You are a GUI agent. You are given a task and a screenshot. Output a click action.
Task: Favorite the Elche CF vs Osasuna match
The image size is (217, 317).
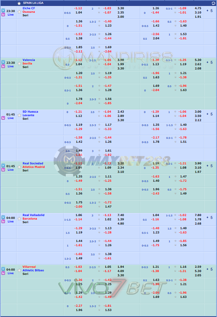(19, 12)
